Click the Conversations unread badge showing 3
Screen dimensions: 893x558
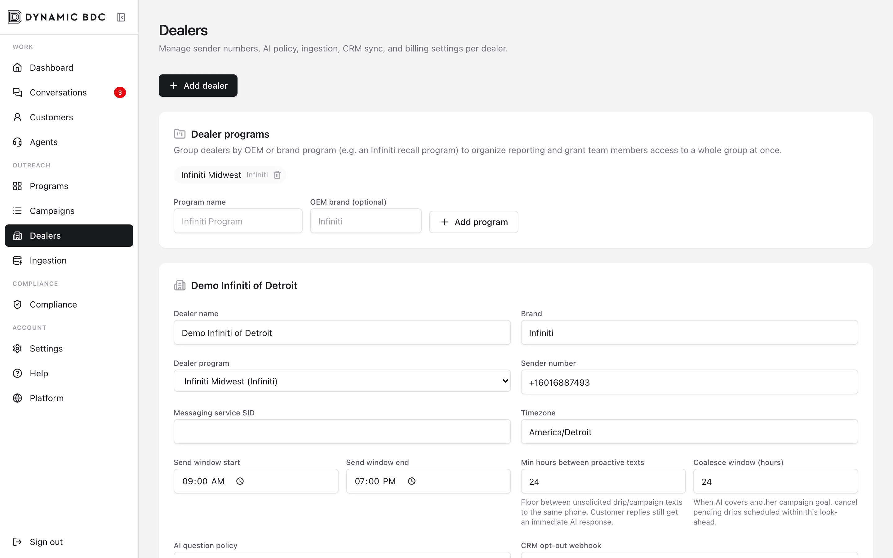coord(120,92)
